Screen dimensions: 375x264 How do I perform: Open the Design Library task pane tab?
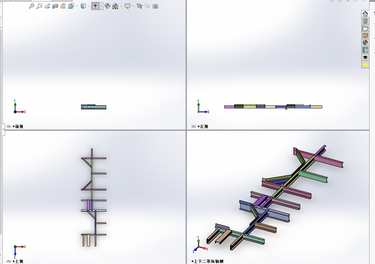(365, 21)
